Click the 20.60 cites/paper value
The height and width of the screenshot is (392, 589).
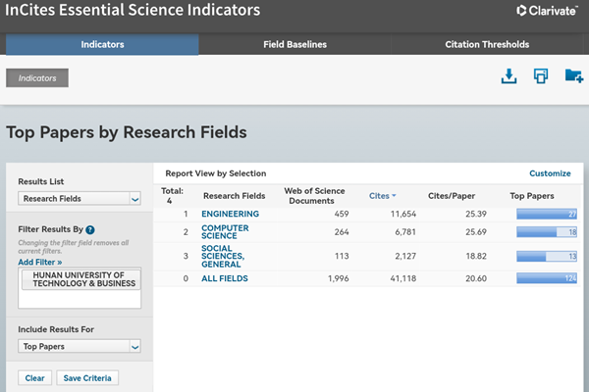pyautogui.click(x=476, y=278)
